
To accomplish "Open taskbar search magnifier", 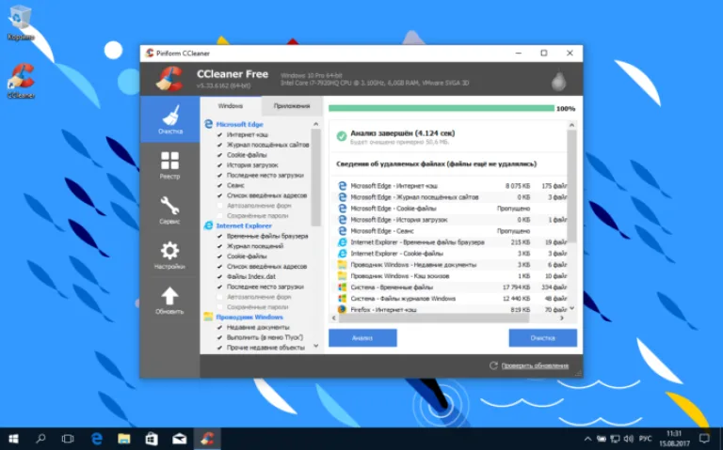I will (x=40, y=439).
